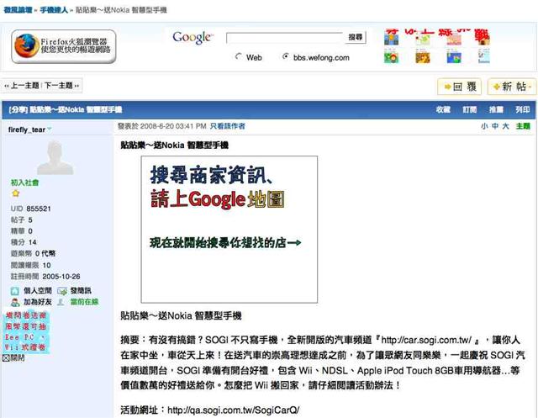Click 只看該作者 author-only link
The height and width of the screenshot is (418, 538).
tap(228, 126)
